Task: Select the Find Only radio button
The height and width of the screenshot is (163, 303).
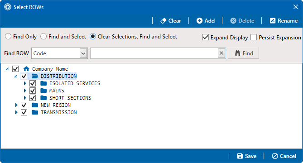Action: coord(8,37)
